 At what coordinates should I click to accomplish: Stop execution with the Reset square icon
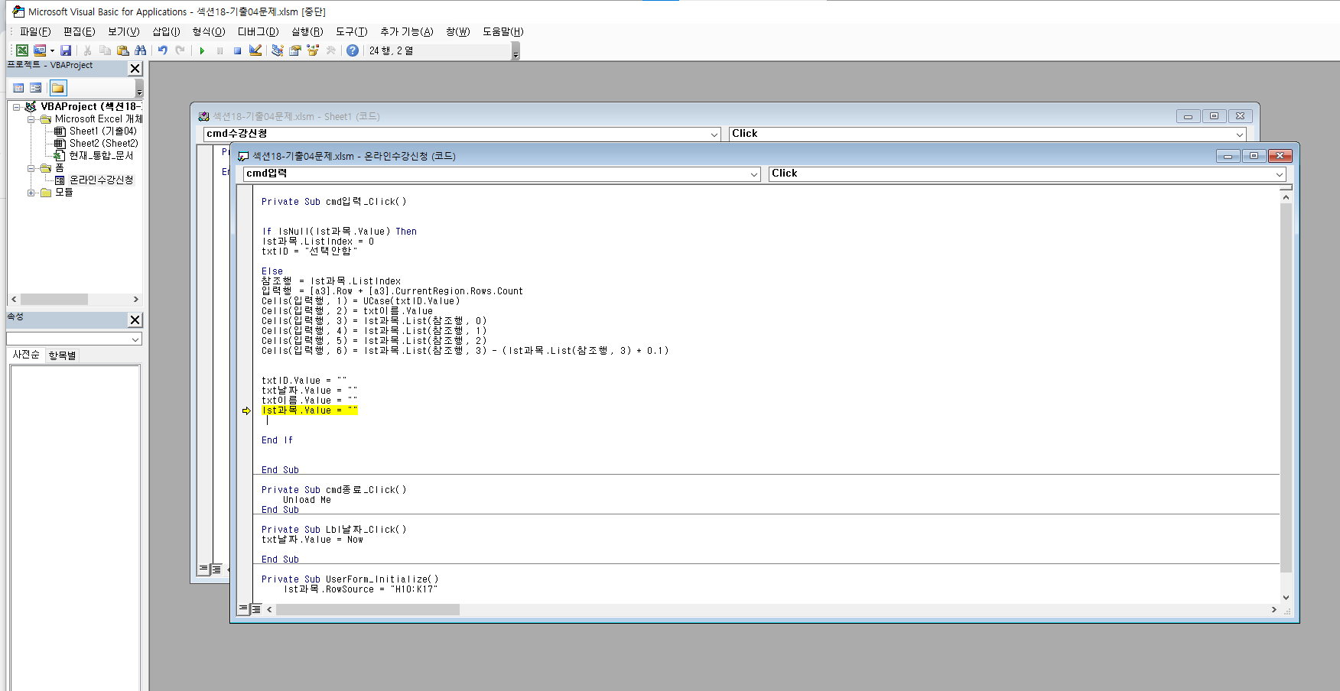(x=237, y=50)
